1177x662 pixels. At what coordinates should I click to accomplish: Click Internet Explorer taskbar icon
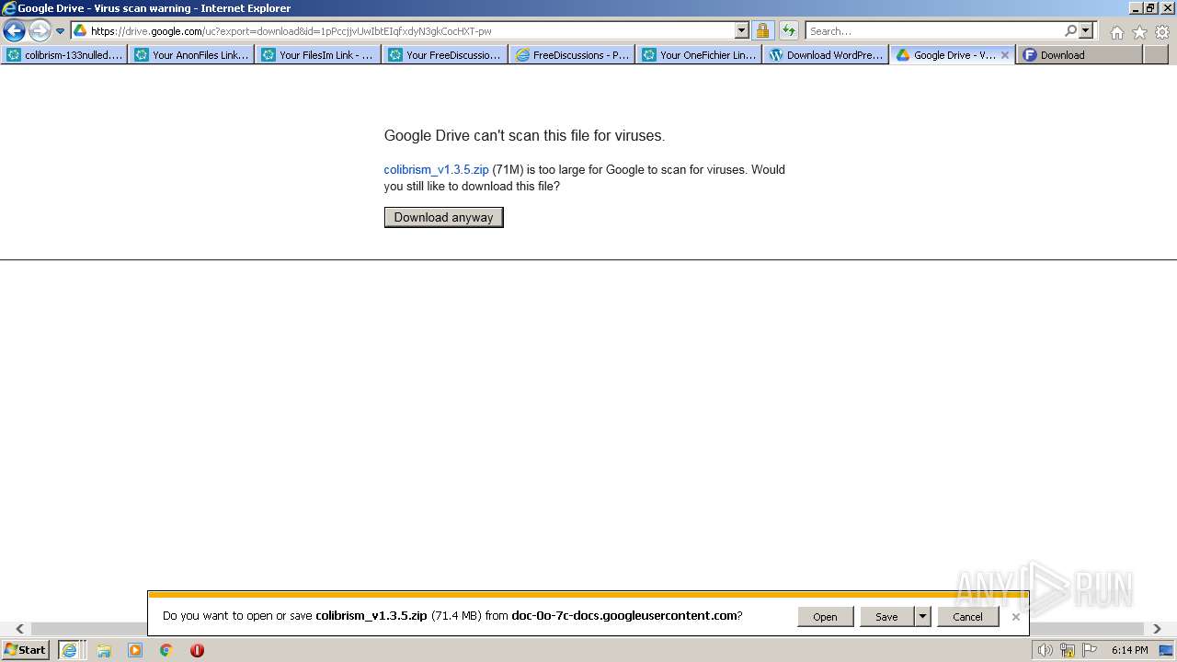click(x=69, y=649)
